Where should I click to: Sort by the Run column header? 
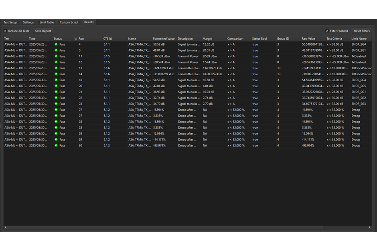pyautogui.click(x=81, y=39)
